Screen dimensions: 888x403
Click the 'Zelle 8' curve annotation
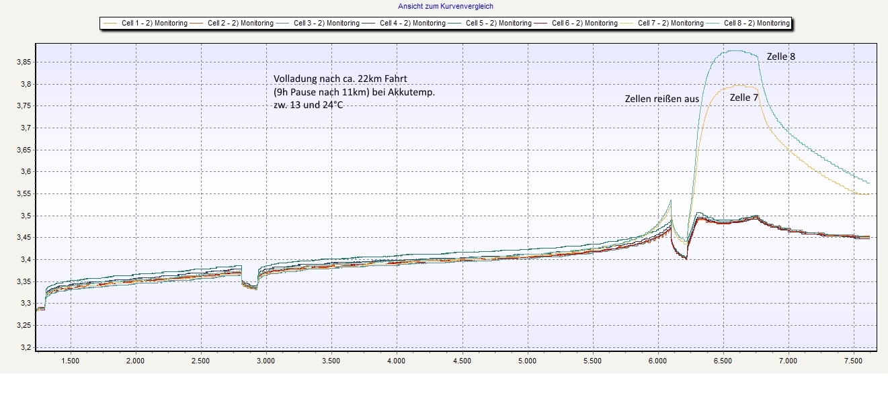780,56
